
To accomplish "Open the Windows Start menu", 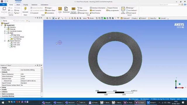I will [3, 102].
